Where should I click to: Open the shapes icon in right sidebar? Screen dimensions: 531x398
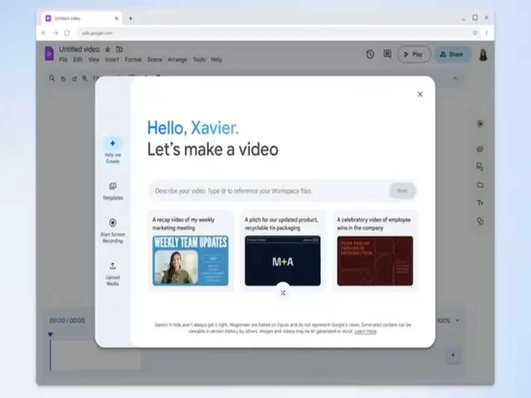480,221
